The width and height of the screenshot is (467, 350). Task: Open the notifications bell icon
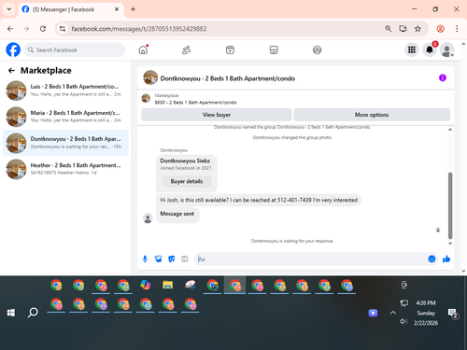click(430, 49)
